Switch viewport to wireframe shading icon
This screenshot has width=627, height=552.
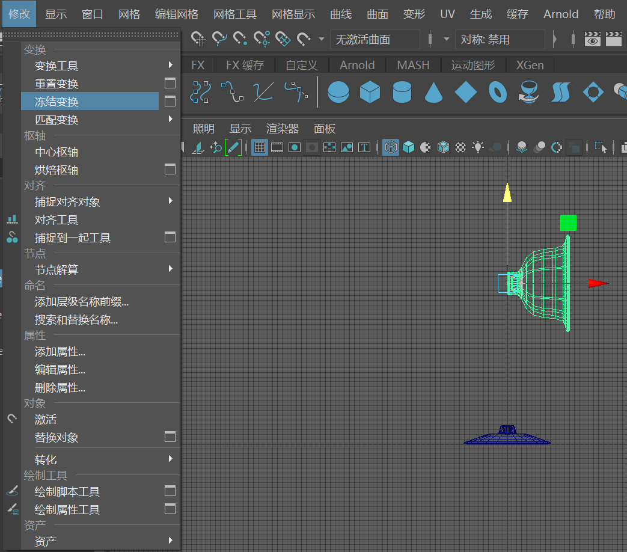point(391,147)
